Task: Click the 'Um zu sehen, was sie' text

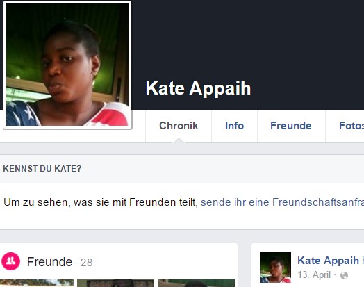Action: click(56, 202)
